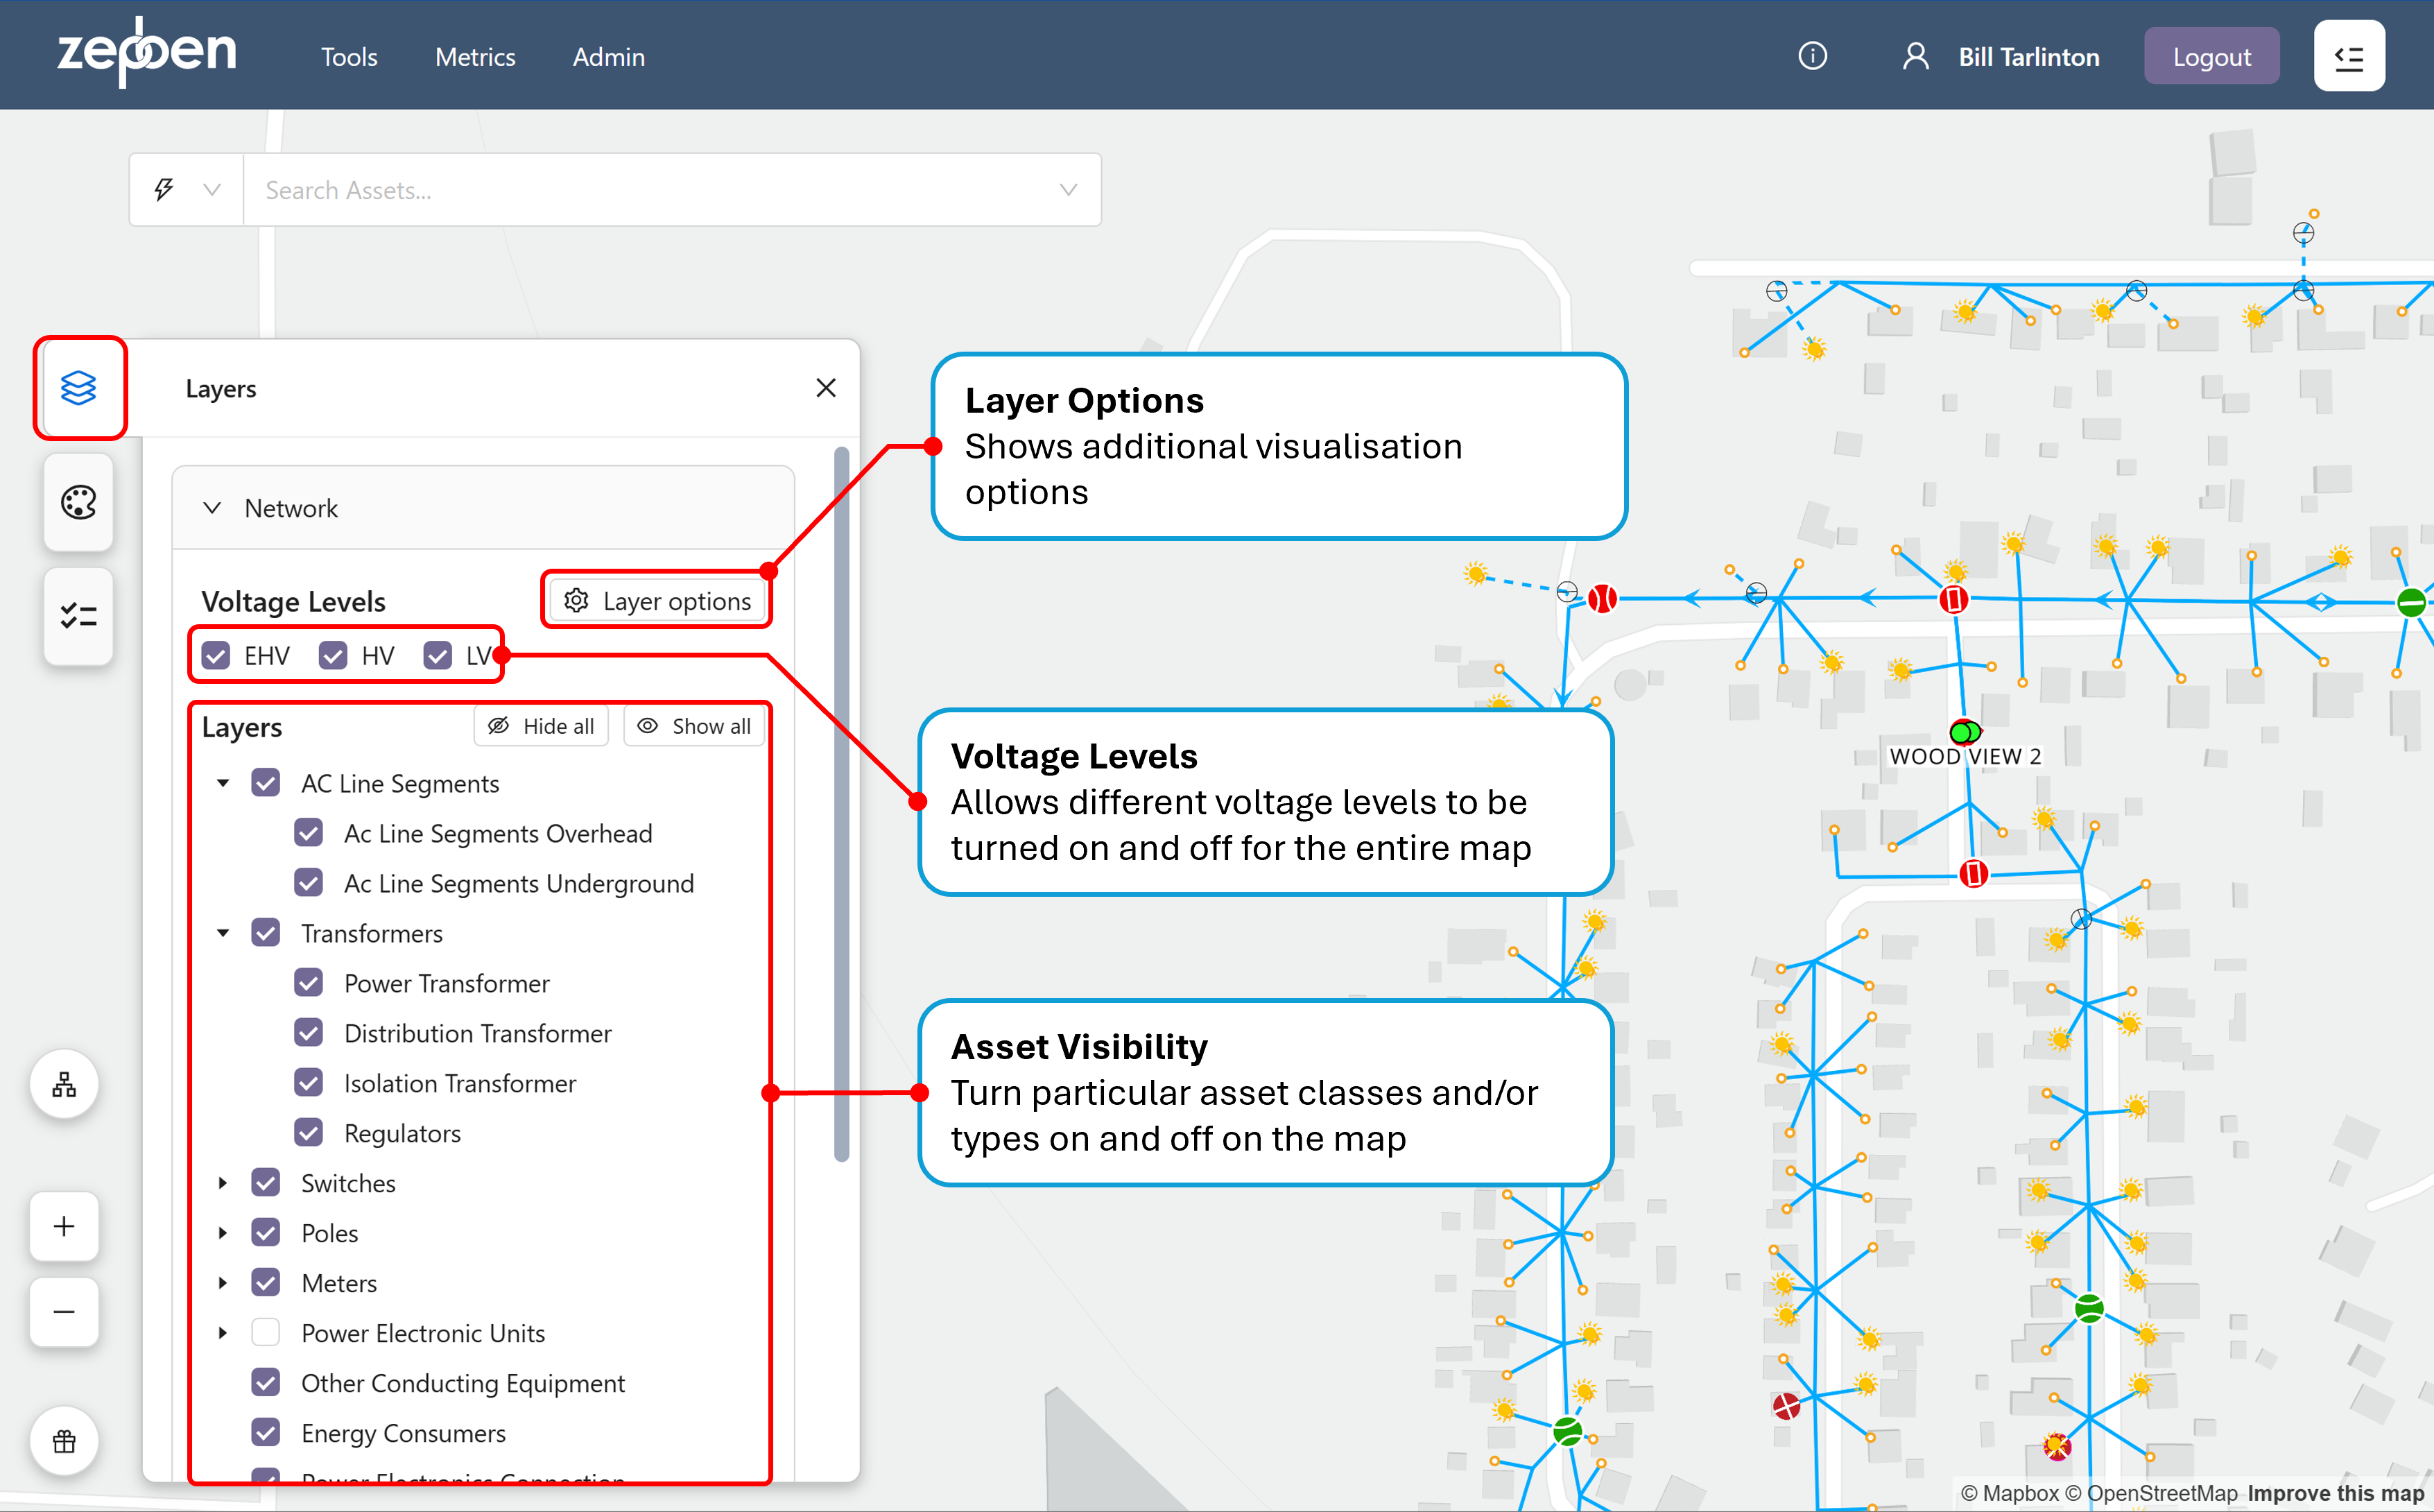Click Hide all layers button

tap(541, 726)
